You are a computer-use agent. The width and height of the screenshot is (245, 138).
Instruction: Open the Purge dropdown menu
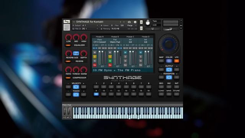[x=132, y=25]
